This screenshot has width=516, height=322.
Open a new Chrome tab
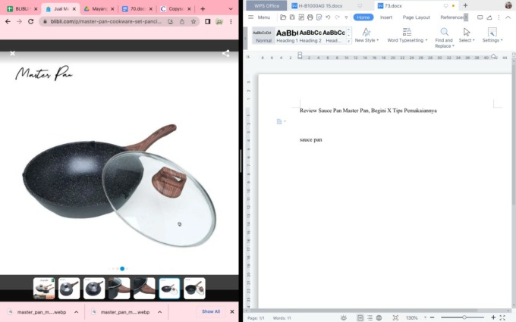[x=203, y=9]
